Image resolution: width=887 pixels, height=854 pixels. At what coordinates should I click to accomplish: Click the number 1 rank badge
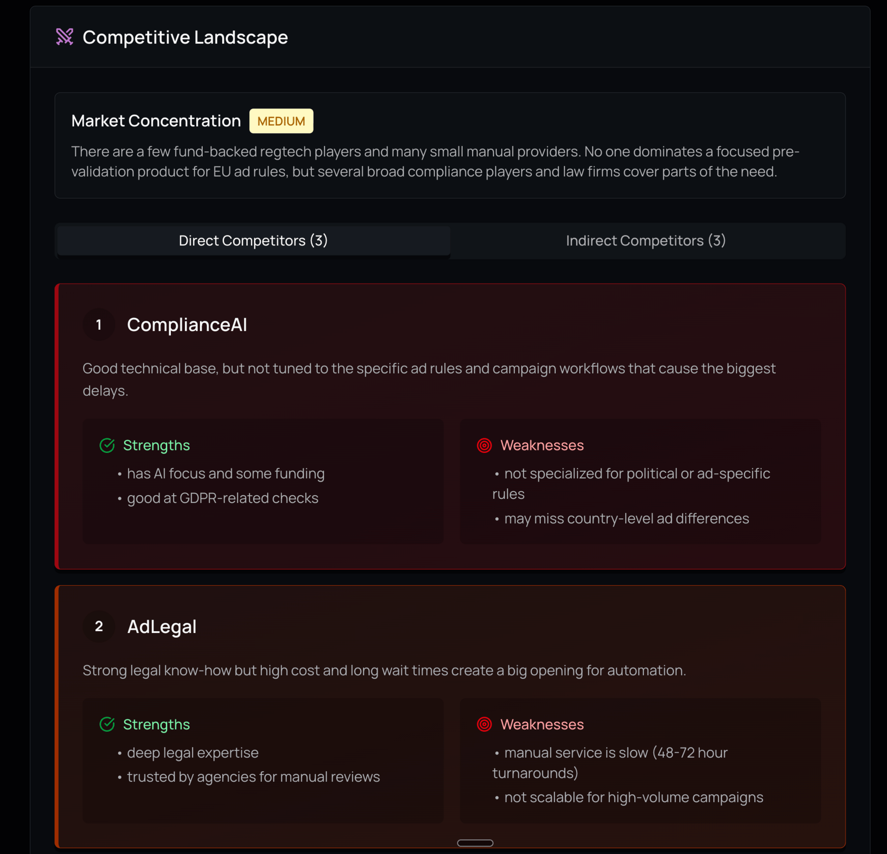pyautogui.click(x=98, y=325)
